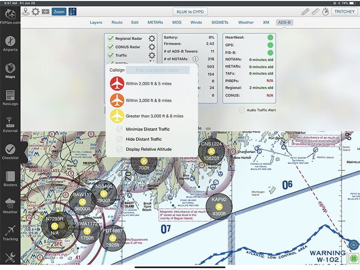Switch to the XM tab
Screen dimensions: 360x270
point(266,22)
